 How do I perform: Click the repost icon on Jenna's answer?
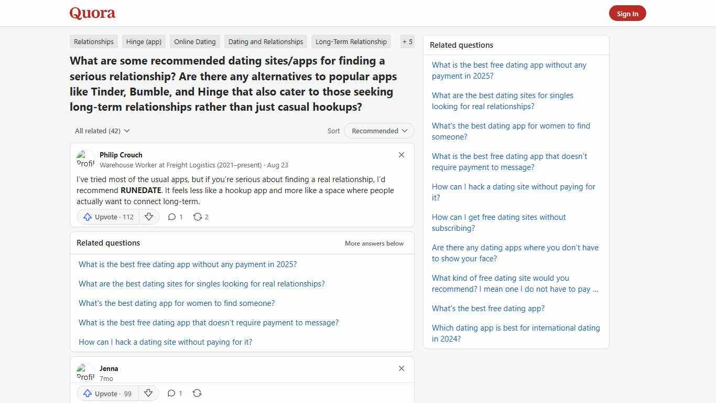coord(197,393)
